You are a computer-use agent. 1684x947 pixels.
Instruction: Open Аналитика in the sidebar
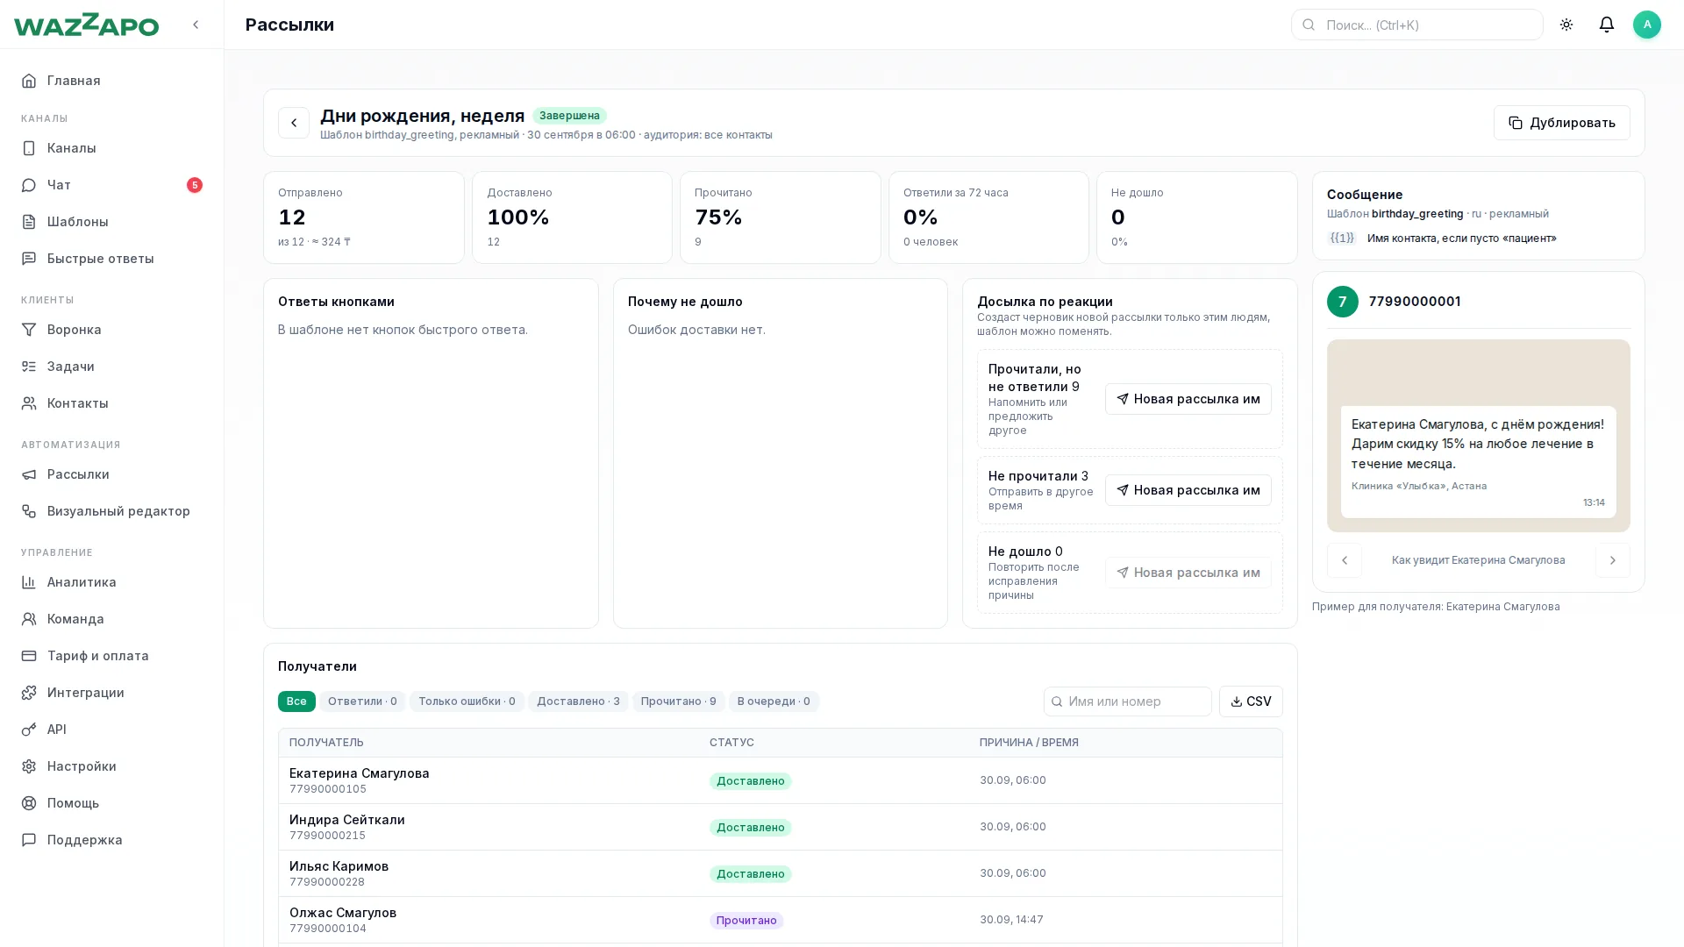(x=111, y=582)
